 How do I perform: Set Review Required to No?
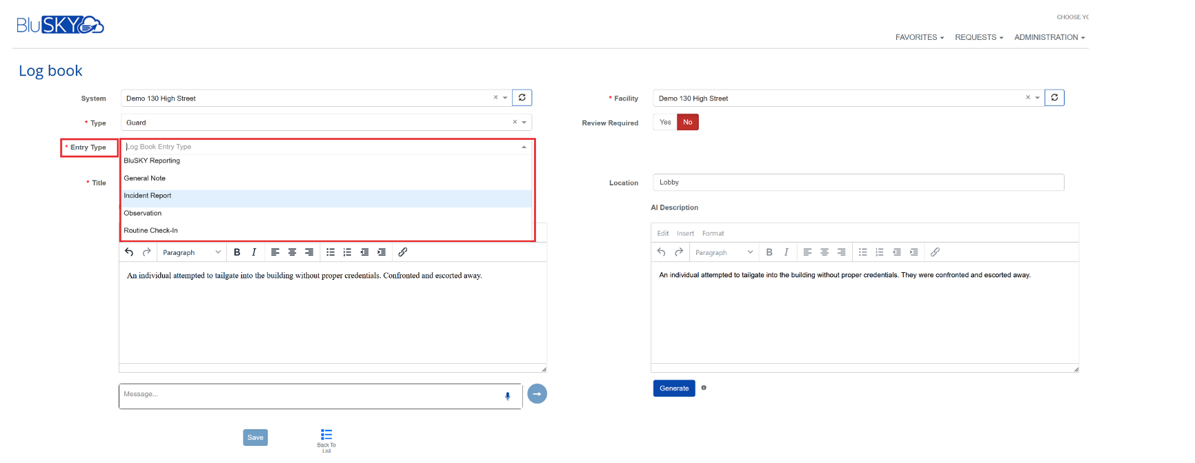tap(688, 122)
